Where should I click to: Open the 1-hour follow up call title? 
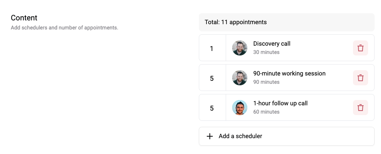(x=280, y=103)
